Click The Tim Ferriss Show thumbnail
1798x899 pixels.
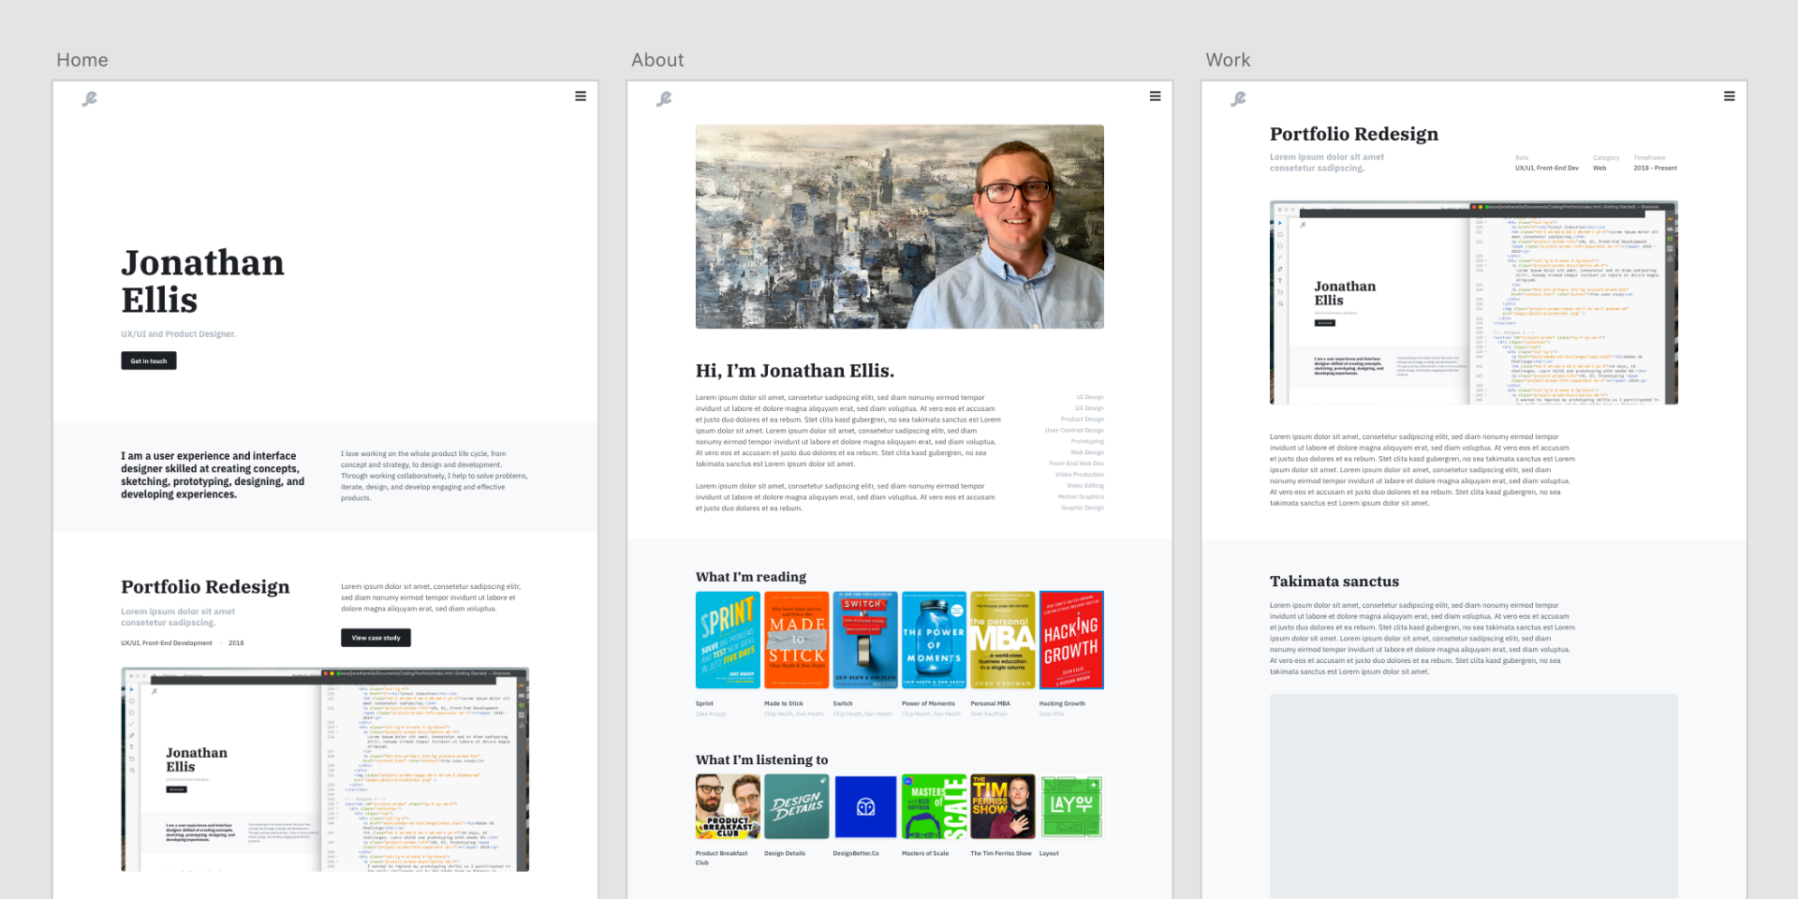(1002, 806)
